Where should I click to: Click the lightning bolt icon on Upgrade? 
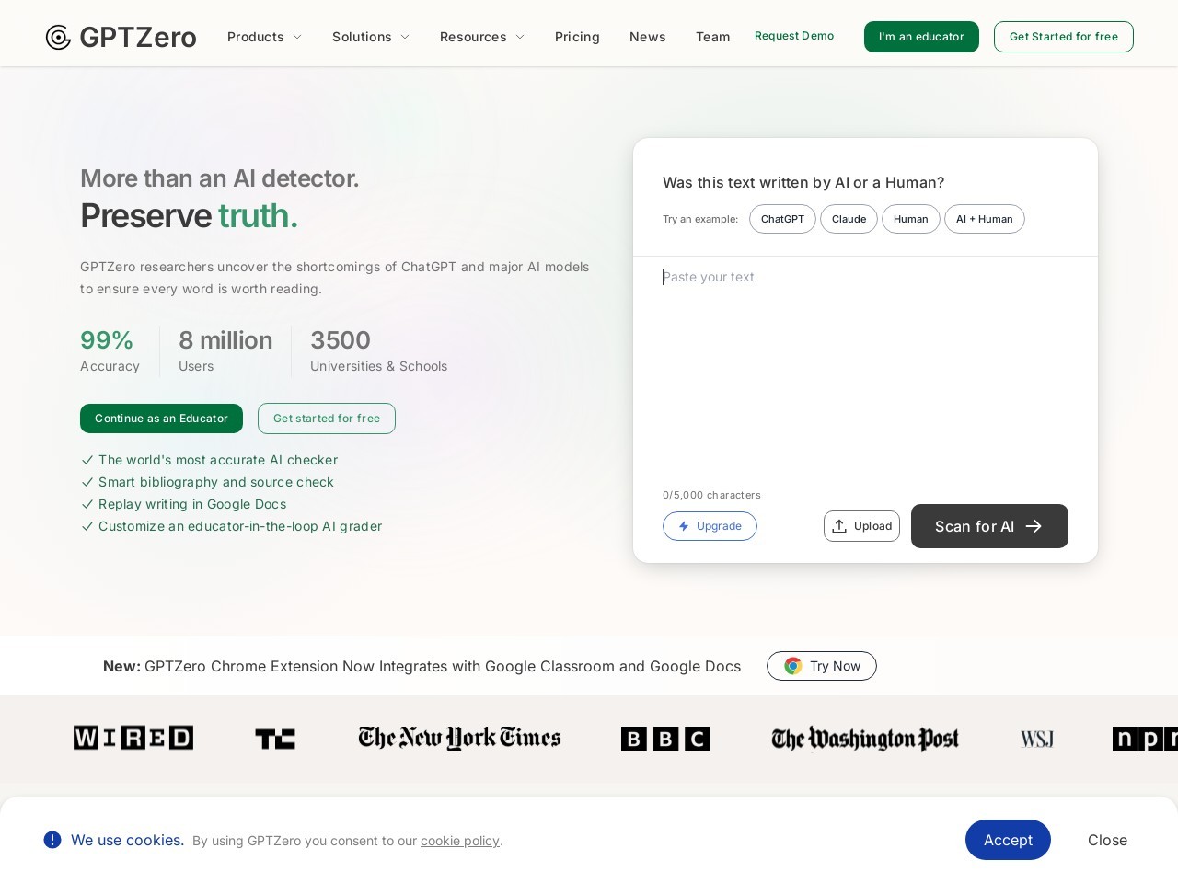(684, 526)
